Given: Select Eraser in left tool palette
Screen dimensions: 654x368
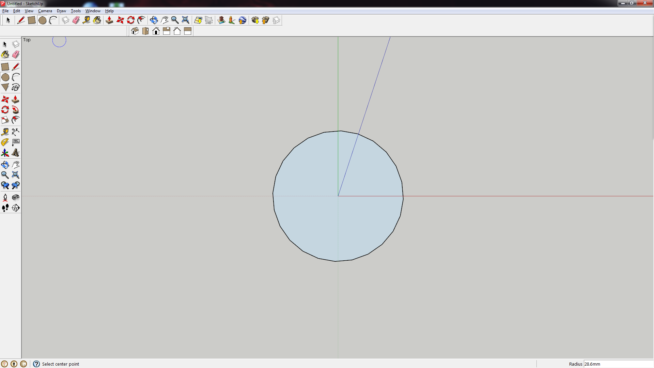Looking at the screenshot, I should (16, 55).
